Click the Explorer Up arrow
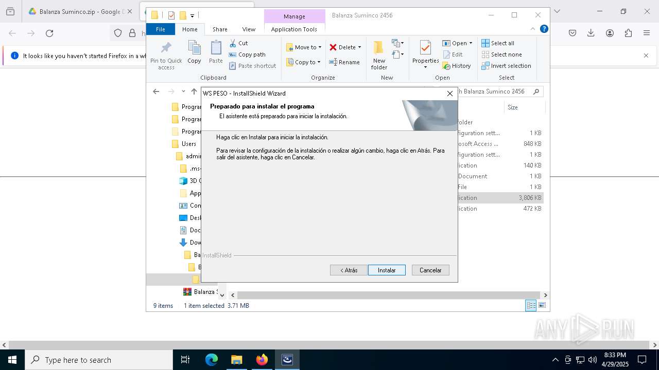Viewport: 659px width, 370px height. (194, 91)
